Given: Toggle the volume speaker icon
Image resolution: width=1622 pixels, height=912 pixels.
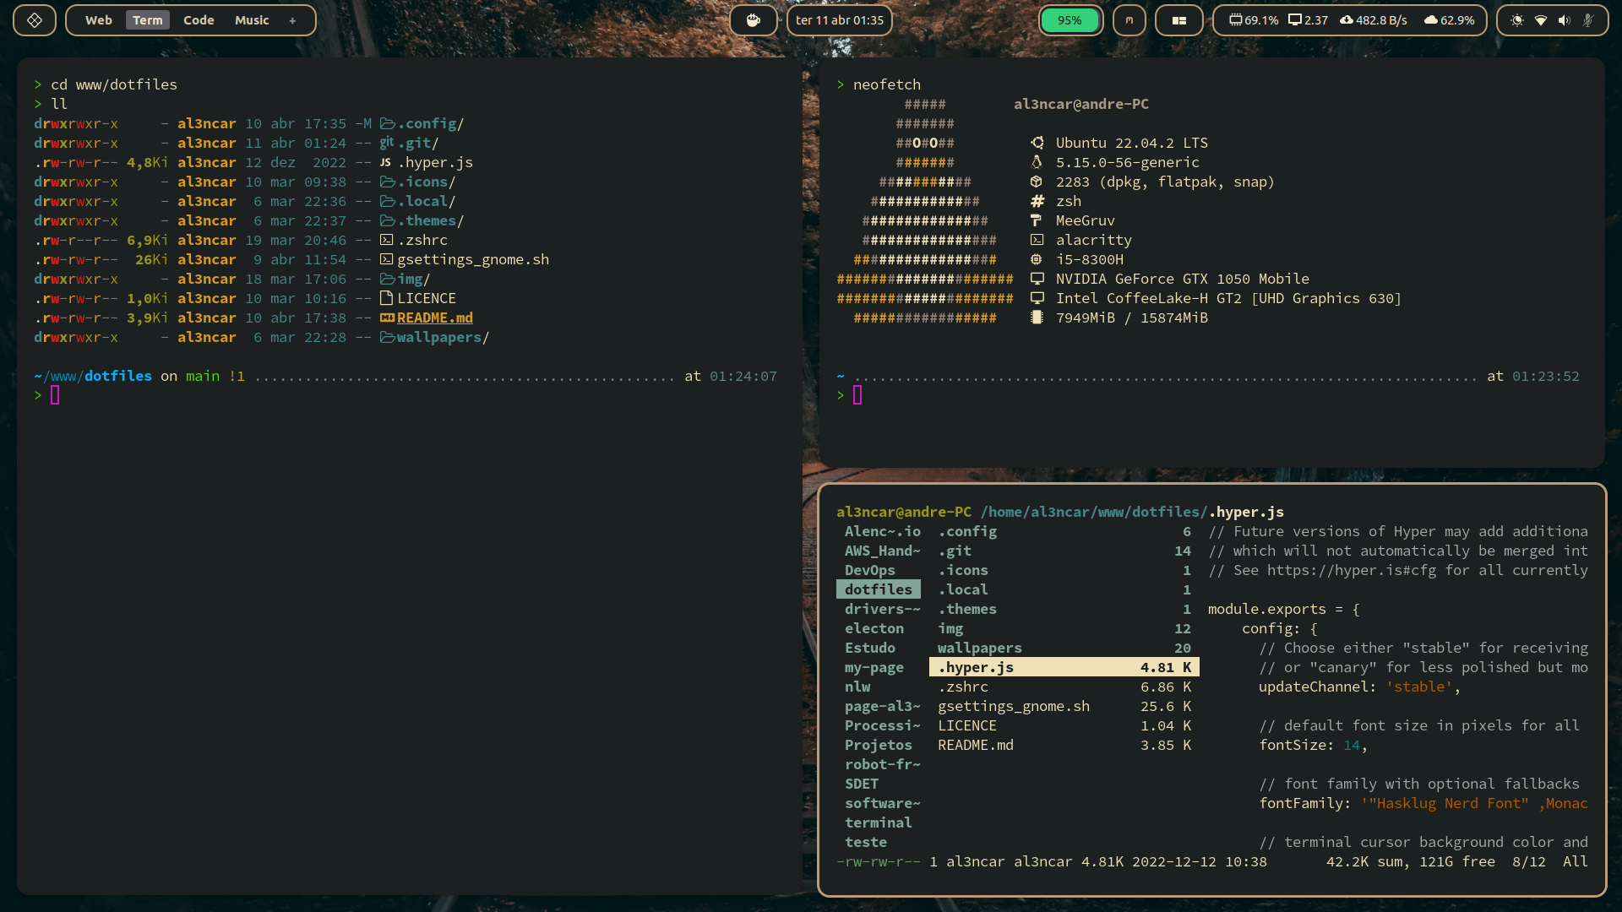Looking at the screenshot, I should point(1565,20).
